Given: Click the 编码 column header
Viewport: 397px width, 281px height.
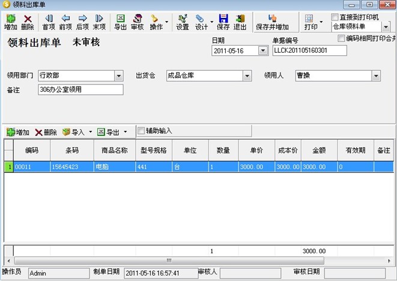Looking at the screenshot, I should click(32, 150).
